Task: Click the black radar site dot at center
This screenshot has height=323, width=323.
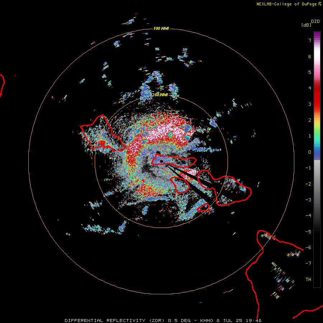Action: (x=161, y=161)
